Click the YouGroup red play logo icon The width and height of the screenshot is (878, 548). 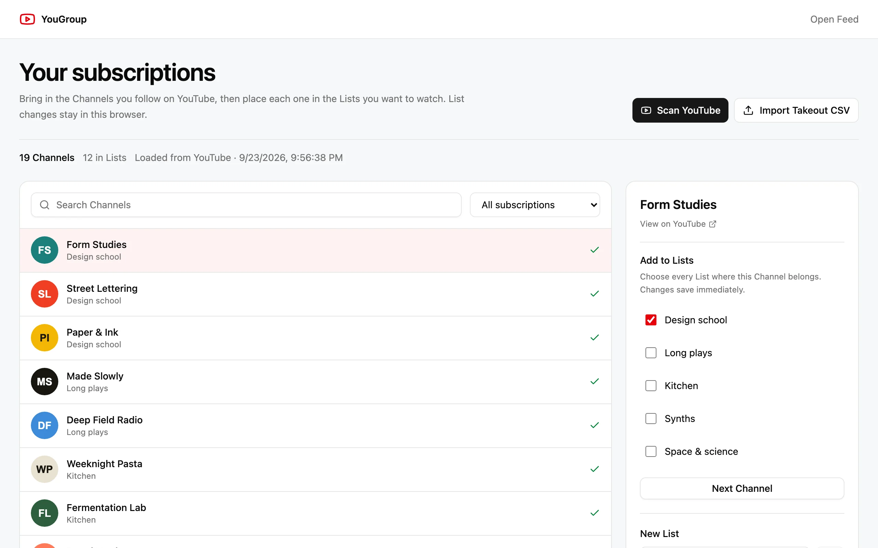pos(27,19)
